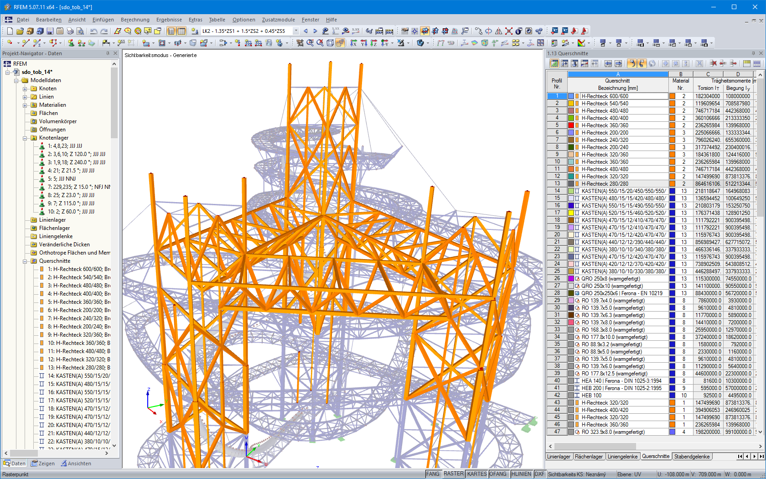Select the color swatch of cross-section 17 KASTEN(A)
Screen dimensions: 766x479
tap(570, 213)
